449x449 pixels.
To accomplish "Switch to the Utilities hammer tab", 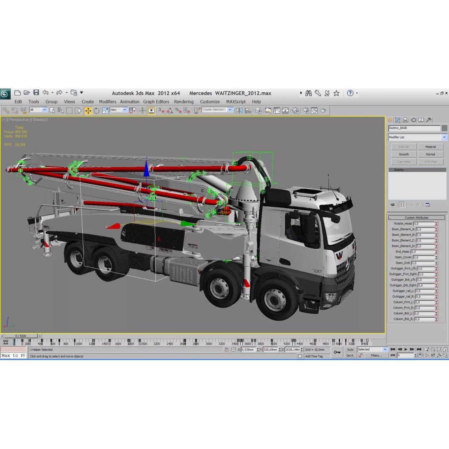I will [x=428, y=120].
